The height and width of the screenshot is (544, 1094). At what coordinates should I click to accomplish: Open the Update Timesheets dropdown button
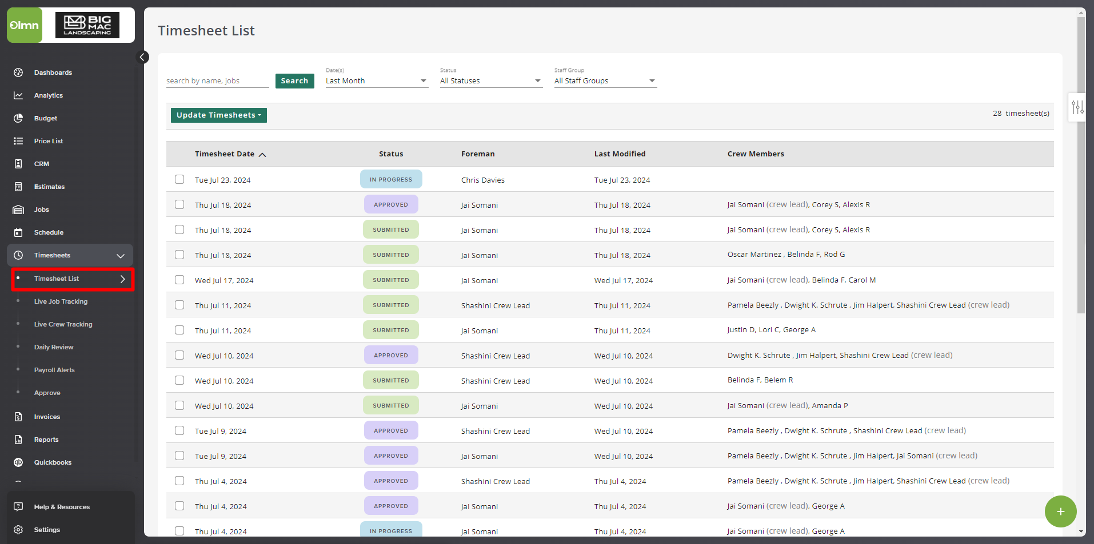[x=219, y=115]
